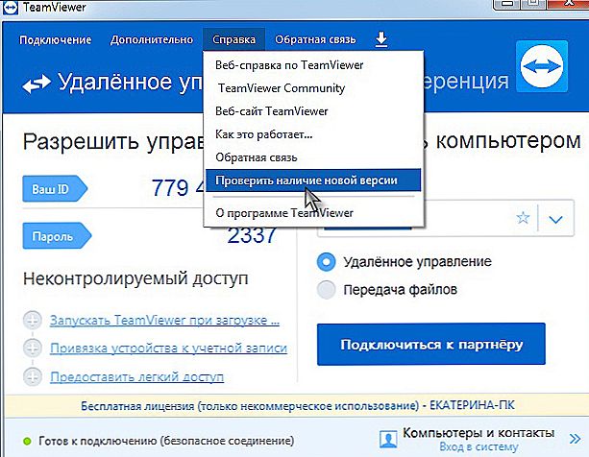Click Подключиться к партнёру button

coord(431,344)
